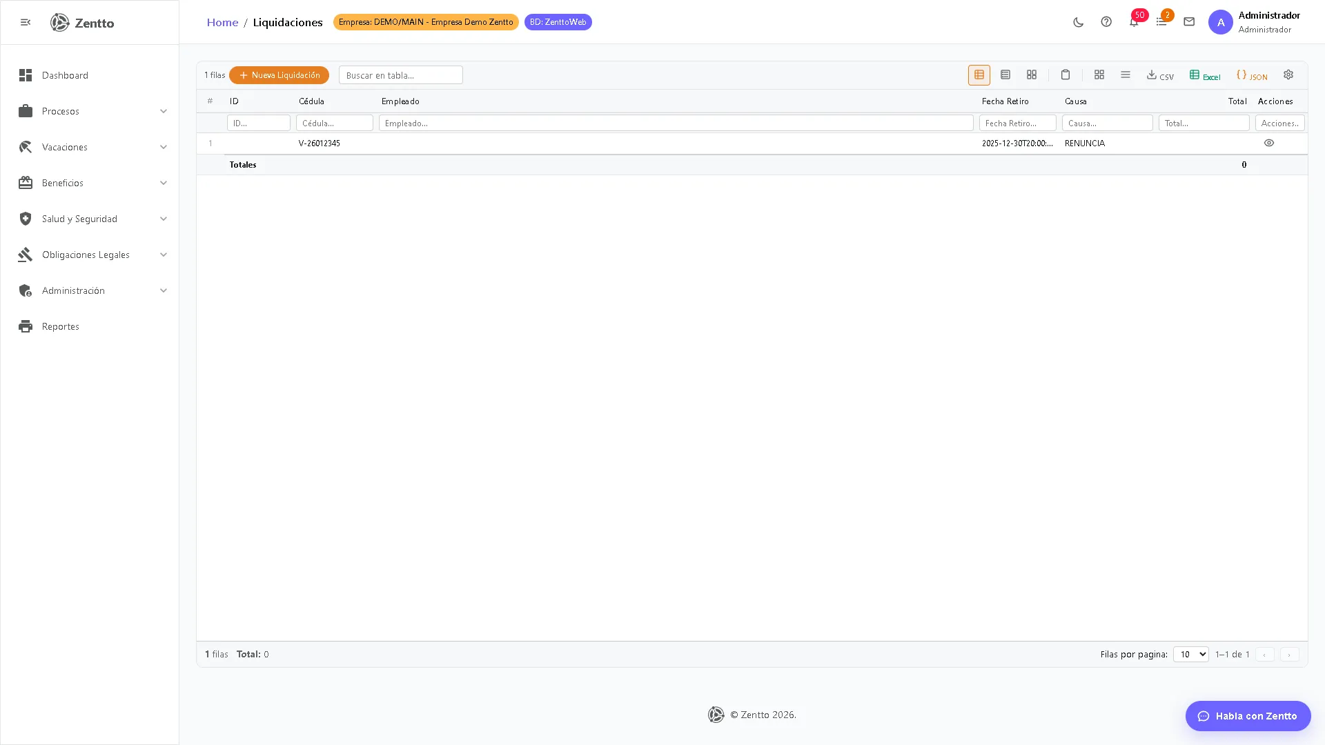Expand the Obligaciones Legales chevron
The height and width of the screenshot is (745, 1325).
(164, 255)
